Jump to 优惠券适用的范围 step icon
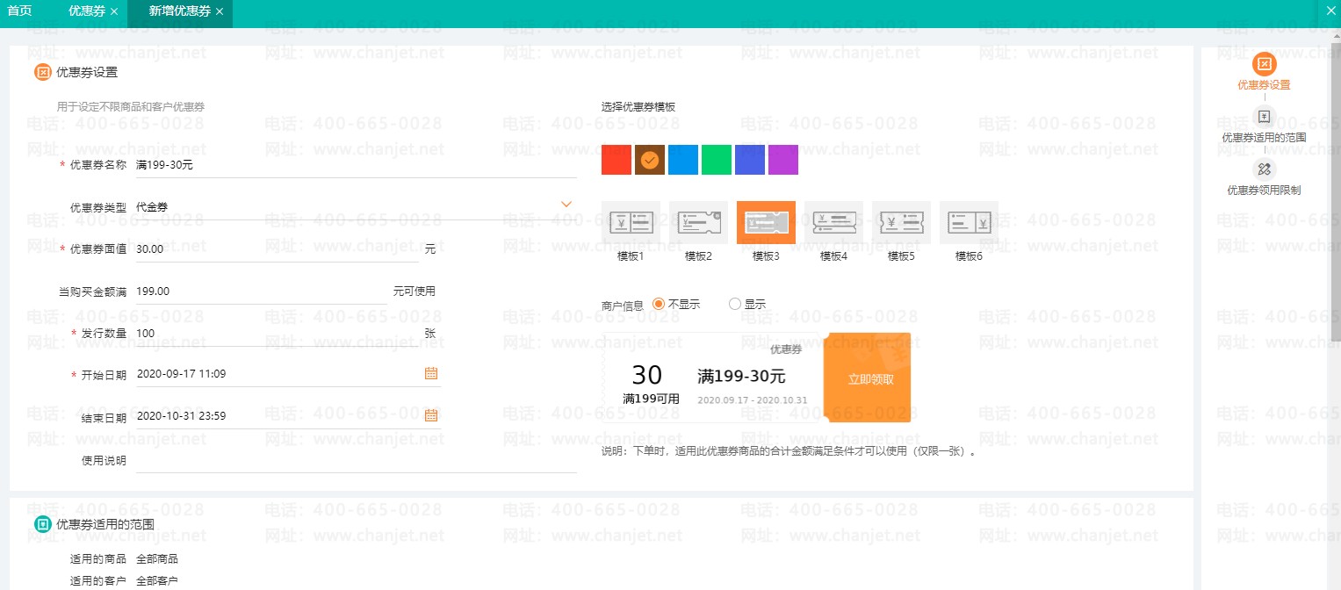Screen dimensions: 1341x590 (x=1264, y=117)
